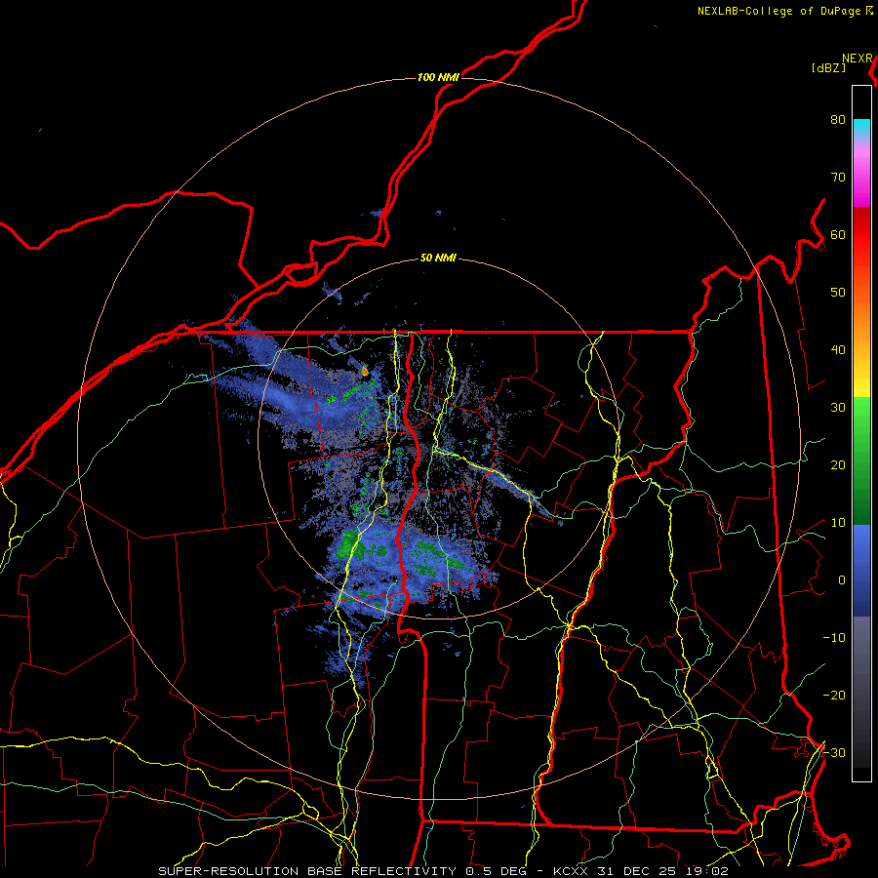The height and width of the screenshot is (878, 878).
Task: Click the 100 NMI range ring label
Action: click(x=438, y=77)
